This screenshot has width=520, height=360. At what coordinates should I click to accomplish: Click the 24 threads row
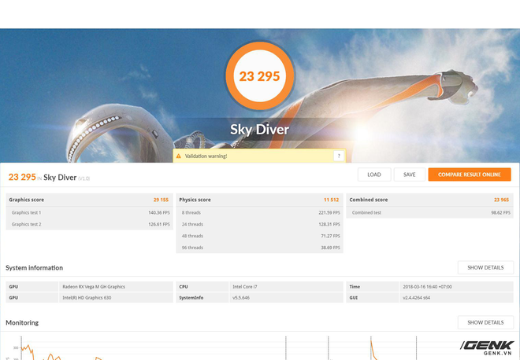pos(260,224)
